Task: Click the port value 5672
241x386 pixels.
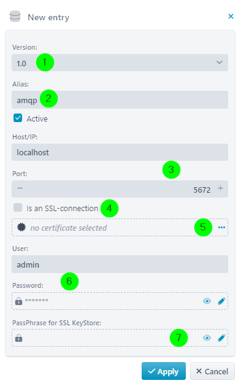Action: point(202,190)
